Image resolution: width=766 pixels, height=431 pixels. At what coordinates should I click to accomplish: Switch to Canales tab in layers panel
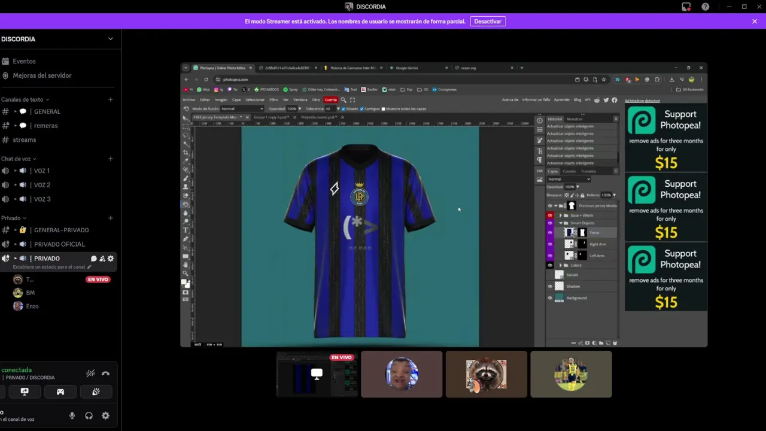pos(570,171)
